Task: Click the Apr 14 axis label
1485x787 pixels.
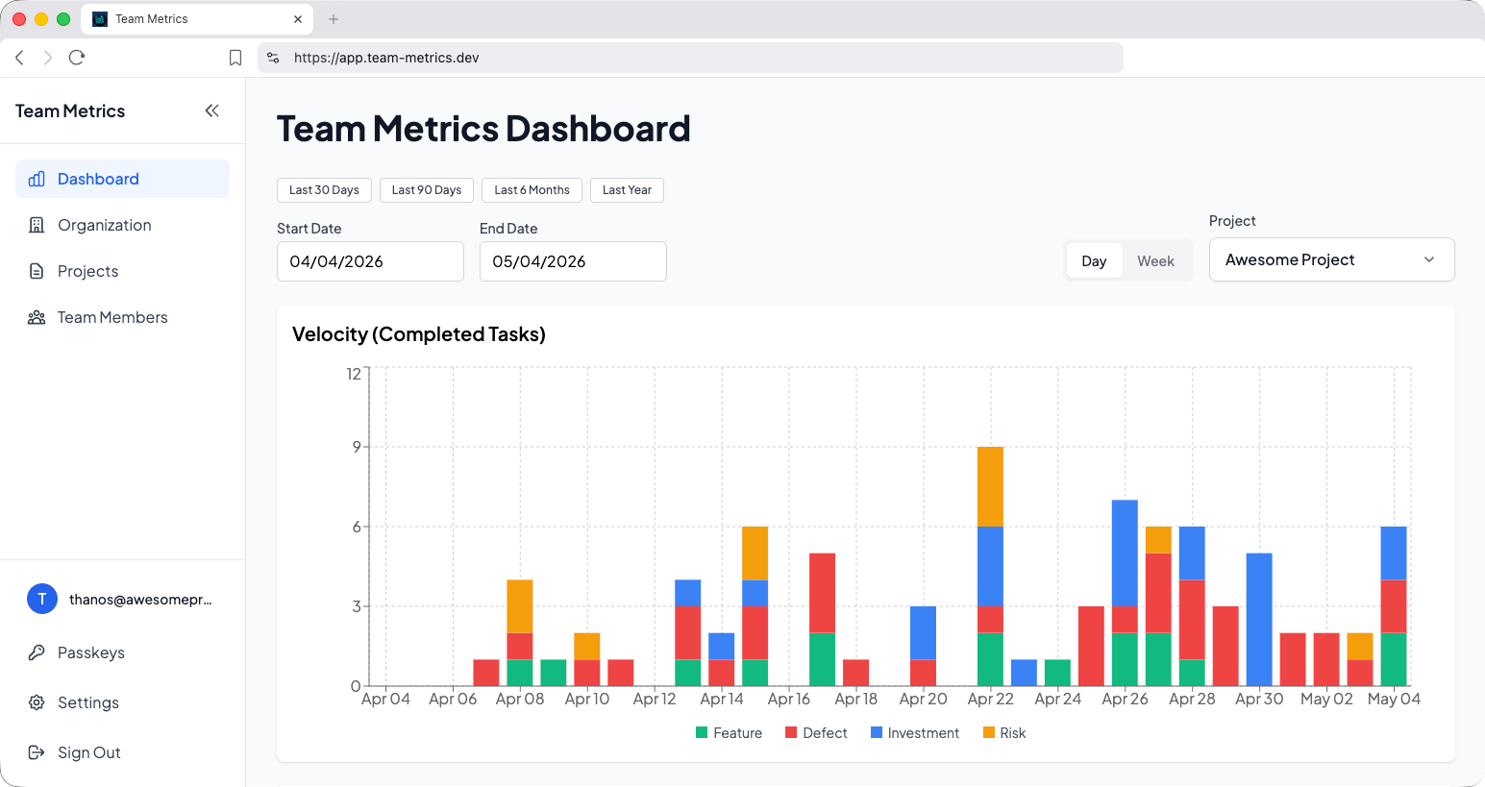Action: click(x=722, y=699)
